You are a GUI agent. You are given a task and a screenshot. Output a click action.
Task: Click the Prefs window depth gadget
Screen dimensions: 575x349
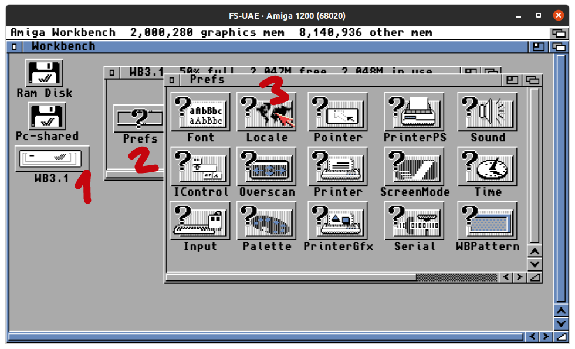pos(533,80)
